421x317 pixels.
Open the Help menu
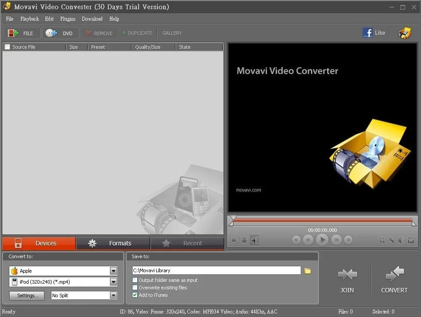114,19
